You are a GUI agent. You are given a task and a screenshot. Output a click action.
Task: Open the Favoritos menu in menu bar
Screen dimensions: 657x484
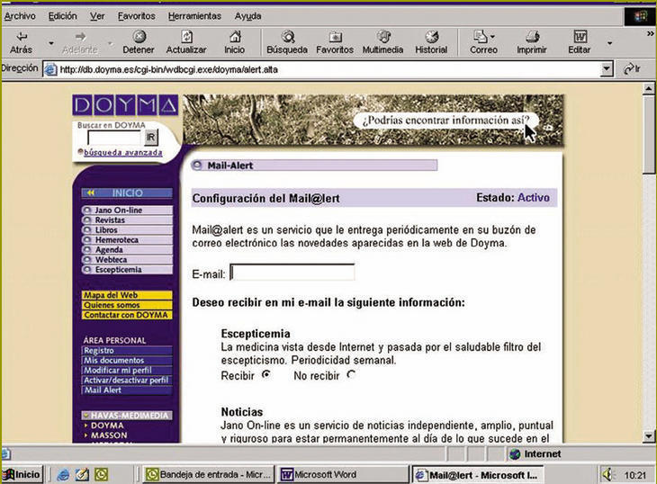pyautogui.click(x=136, y=16)
